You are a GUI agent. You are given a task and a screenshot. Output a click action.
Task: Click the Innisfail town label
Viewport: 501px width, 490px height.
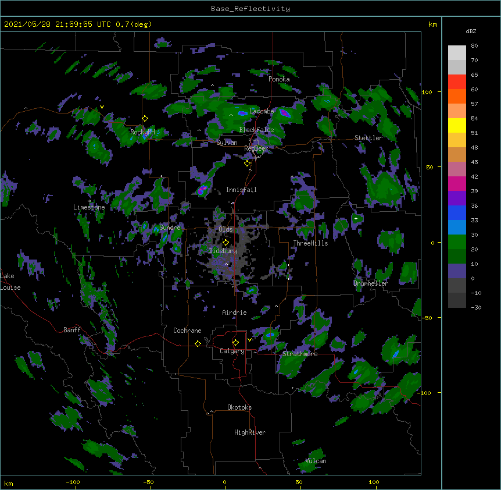pyautogui.click(x=241, y=190)
